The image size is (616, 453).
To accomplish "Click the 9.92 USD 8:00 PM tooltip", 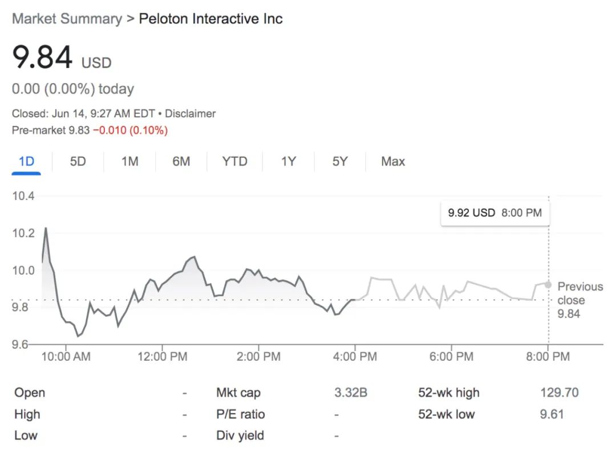I will [495, 213].
